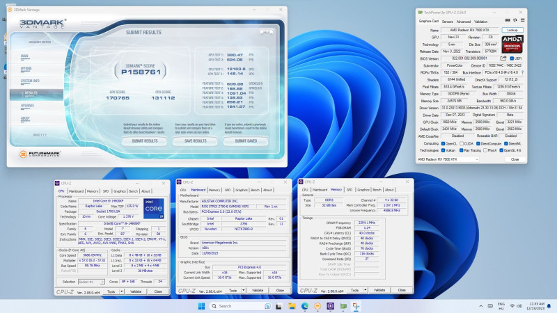The image size is (557, 313).
Task: Toggle the OpenGL 4.6 checkbox
Action: tap(501, 150)
